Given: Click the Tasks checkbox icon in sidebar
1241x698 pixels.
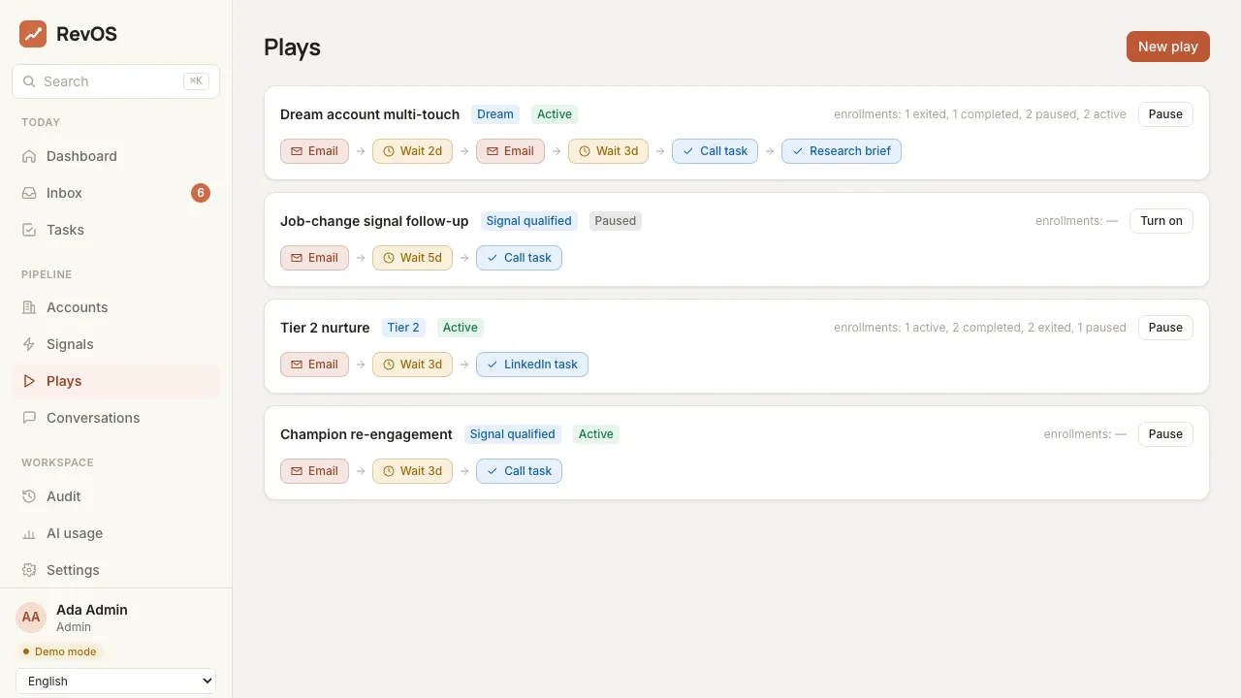Looking at the screenshot, I should point(29,230).
